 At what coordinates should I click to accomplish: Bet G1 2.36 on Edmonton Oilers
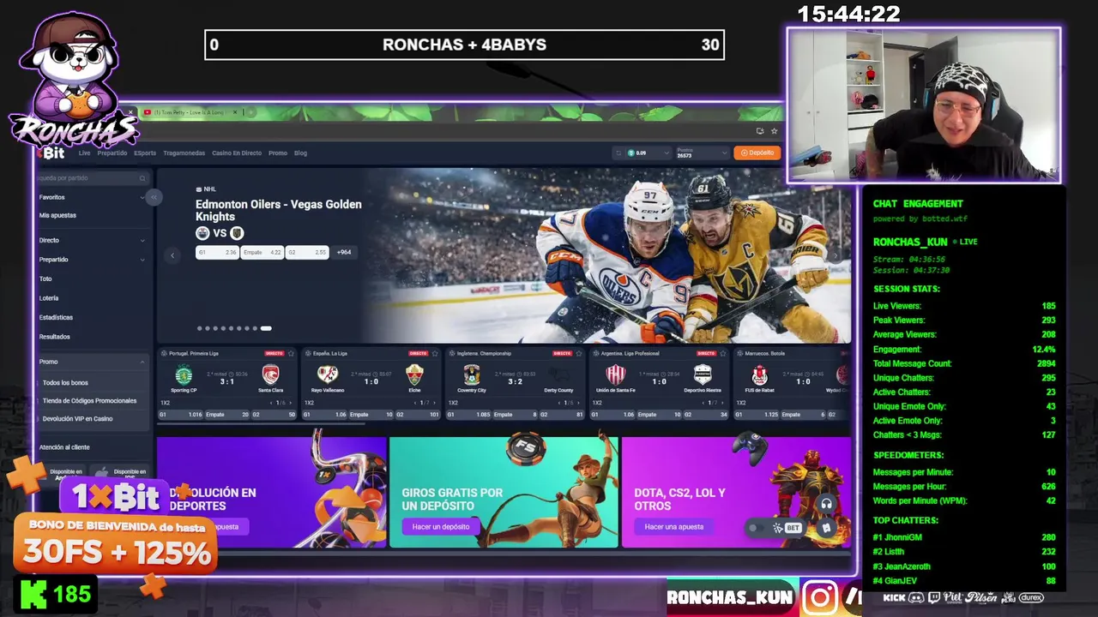217,253
